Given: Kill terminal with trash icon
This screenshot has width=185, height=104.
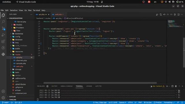Looking at the screenshot, I should [176, 86].
